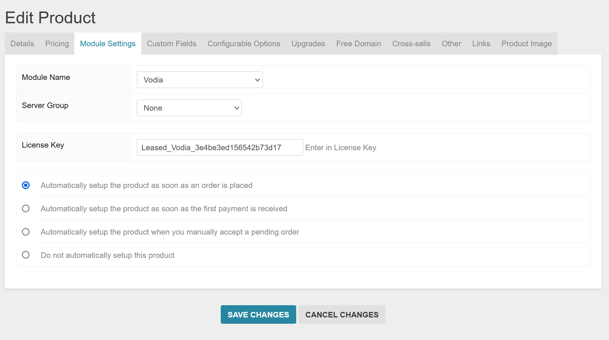Click into the License Key input field

pos(220,148)
